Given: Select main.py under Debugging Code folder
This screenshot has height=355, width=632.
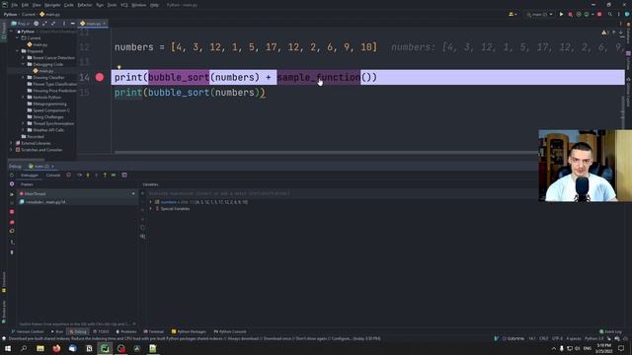Looking at the screenshot, I should tap(43, 71).
